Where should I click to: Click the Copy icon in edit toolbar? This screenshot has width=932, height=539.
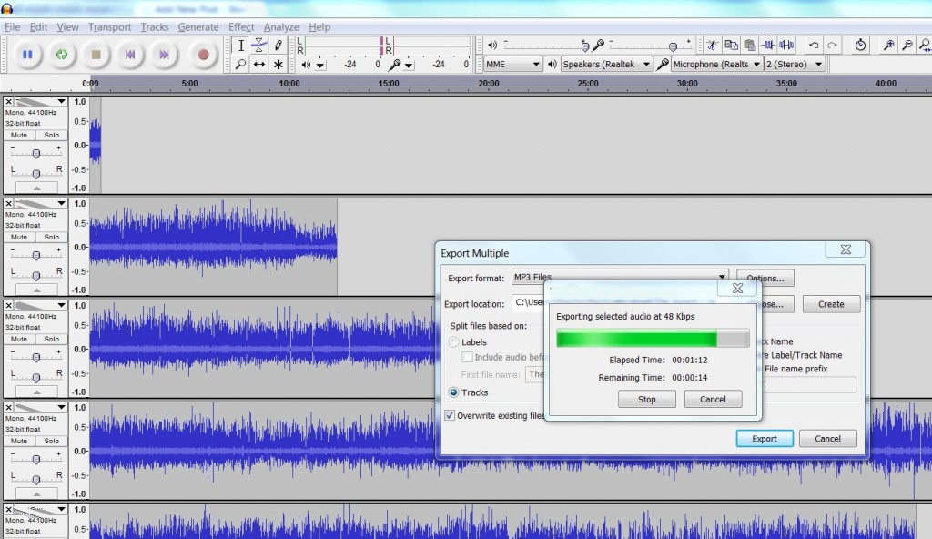pyautogui.click(x=731, y=45)
